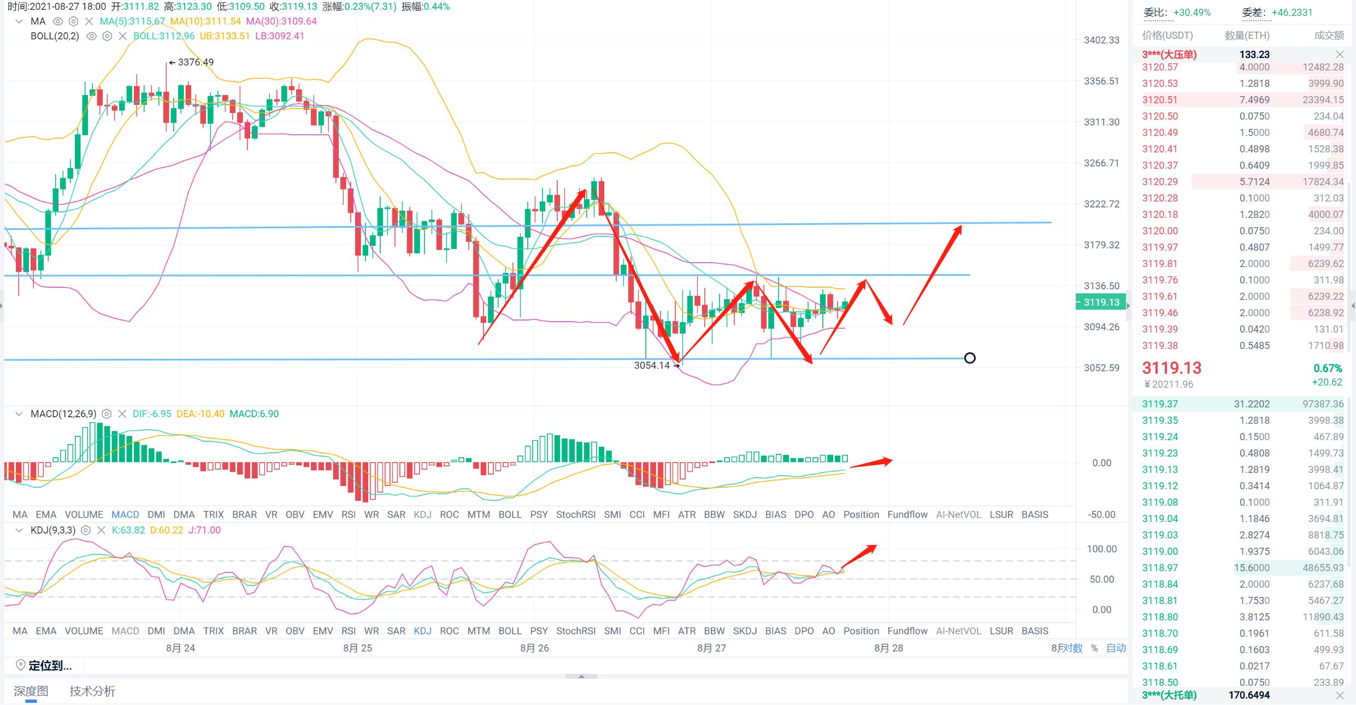1356x705 pixels.
Task: Collapse the MA indicator legend chevron
Action: 19,21
